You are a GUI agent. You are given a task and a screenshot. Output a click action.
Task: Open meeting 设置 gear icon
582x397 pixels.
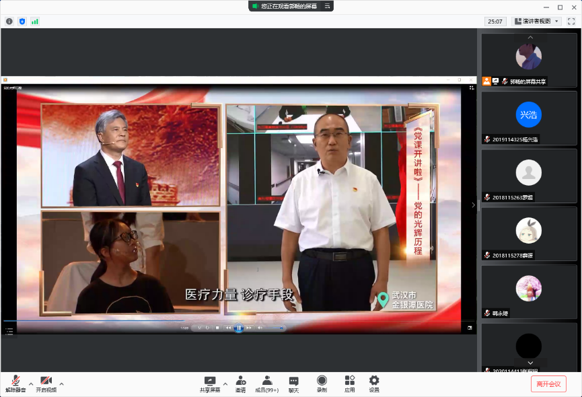point(374,384)
